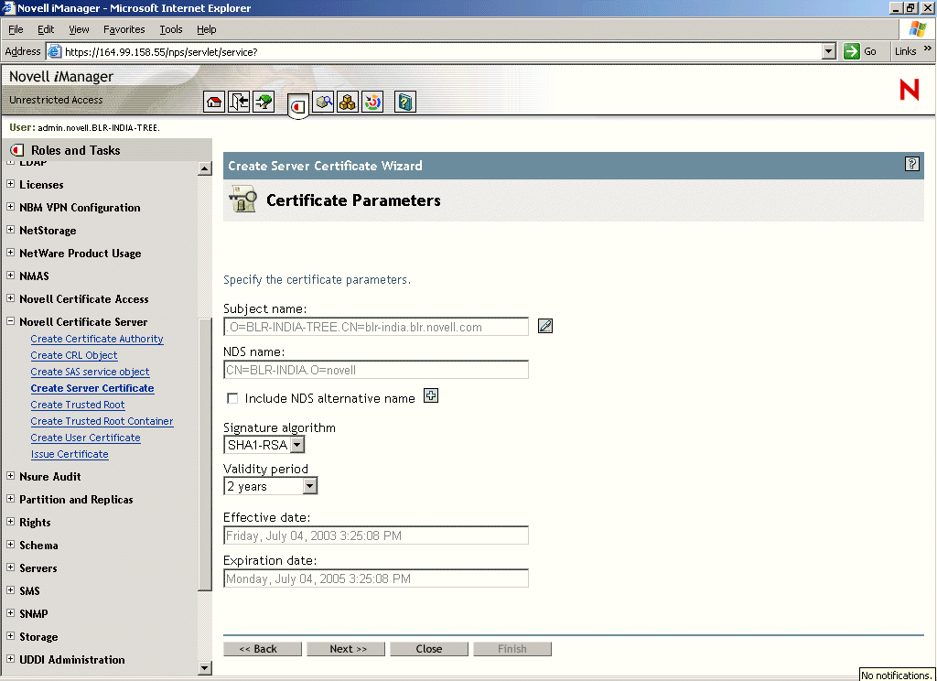Click the Subject name field

[x=376, y=327]
